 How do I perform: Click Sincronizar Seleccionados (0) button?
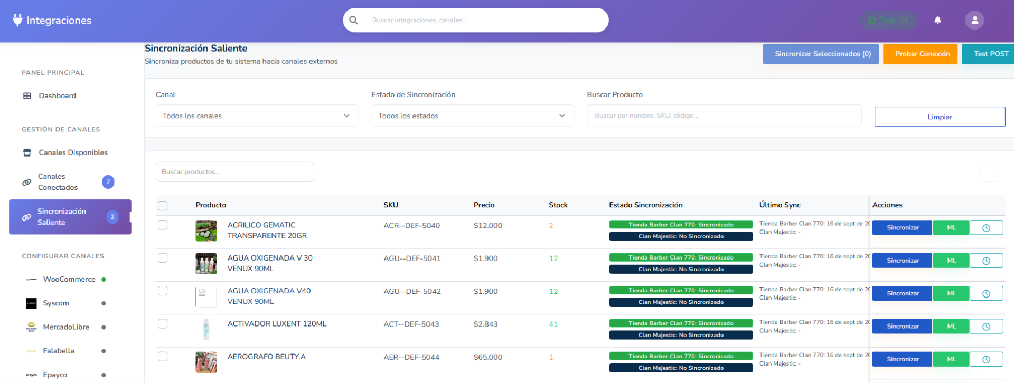point(821,54)
